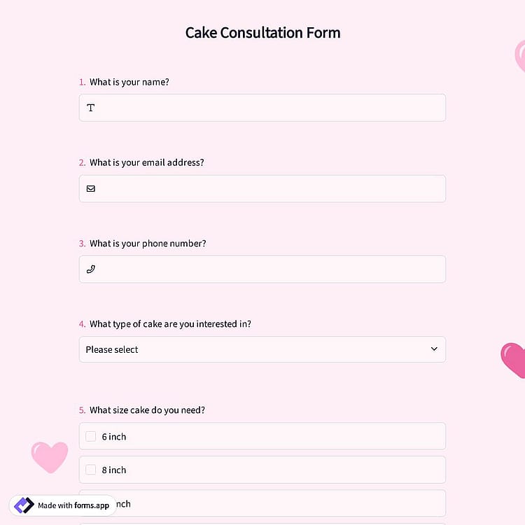Select the 6 inch cake size option row
Viewport: 525px width, 525px height.
tap(262, 436)
